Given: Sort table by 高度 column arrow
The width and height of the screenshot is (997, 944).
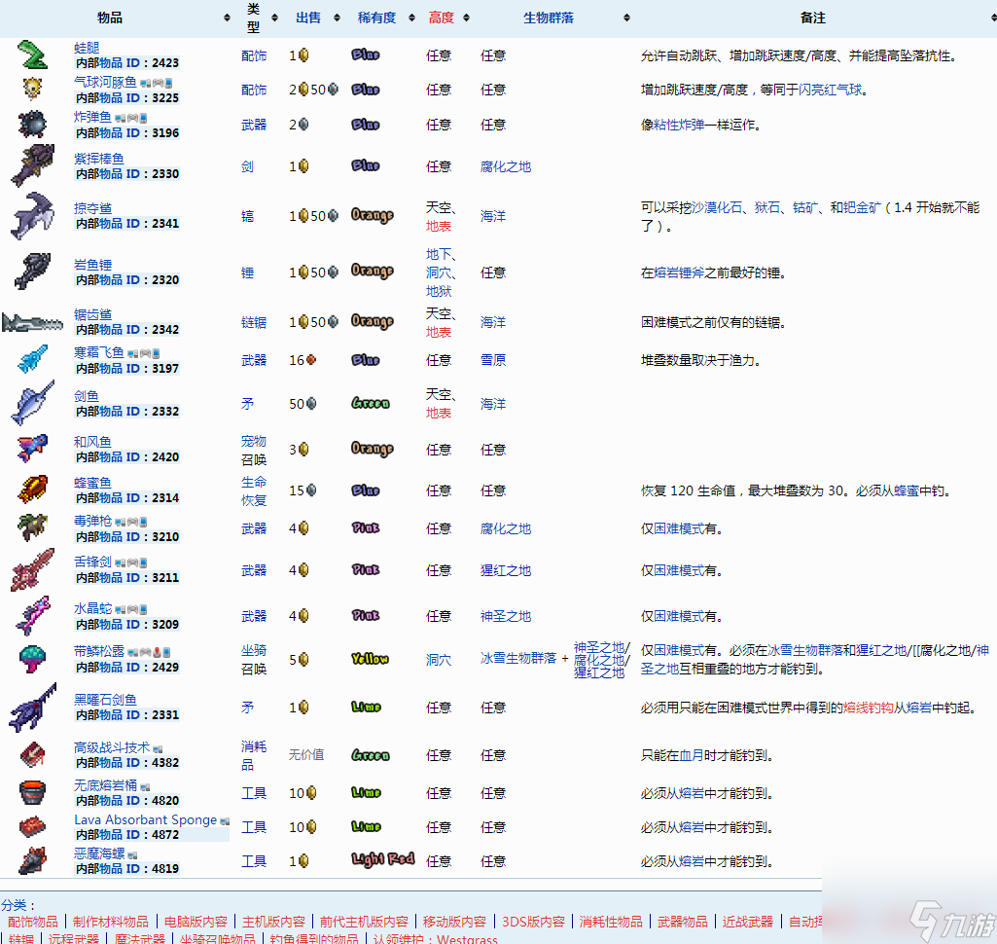Looking at the screenshot, I should [466, 18].
